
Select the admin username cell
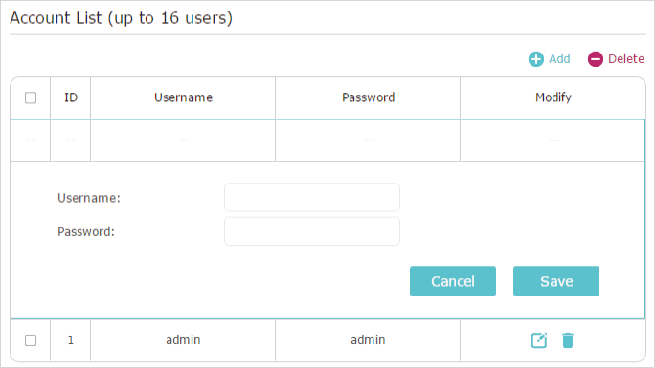tap(183, 340)
